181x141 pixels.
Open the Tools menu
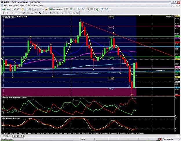click(28, 6)
